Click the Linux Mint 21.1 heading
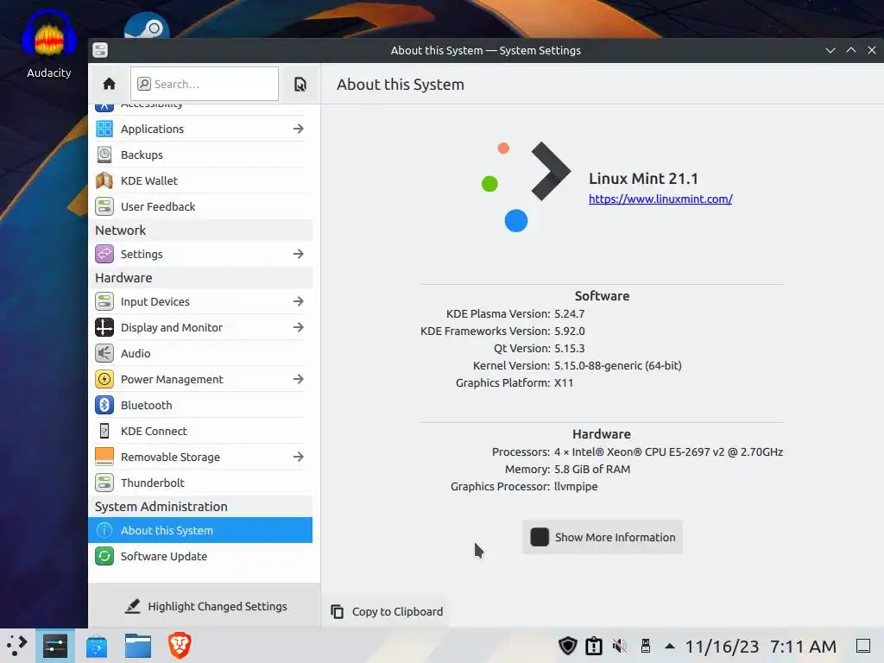Screen dimensions: 884x663 pos(643,179)
